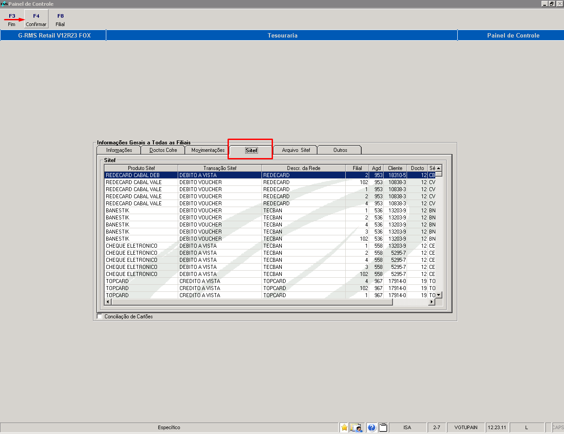Click the Cliente column header
The height and width of the screenshot is (434, 564).
395,168
